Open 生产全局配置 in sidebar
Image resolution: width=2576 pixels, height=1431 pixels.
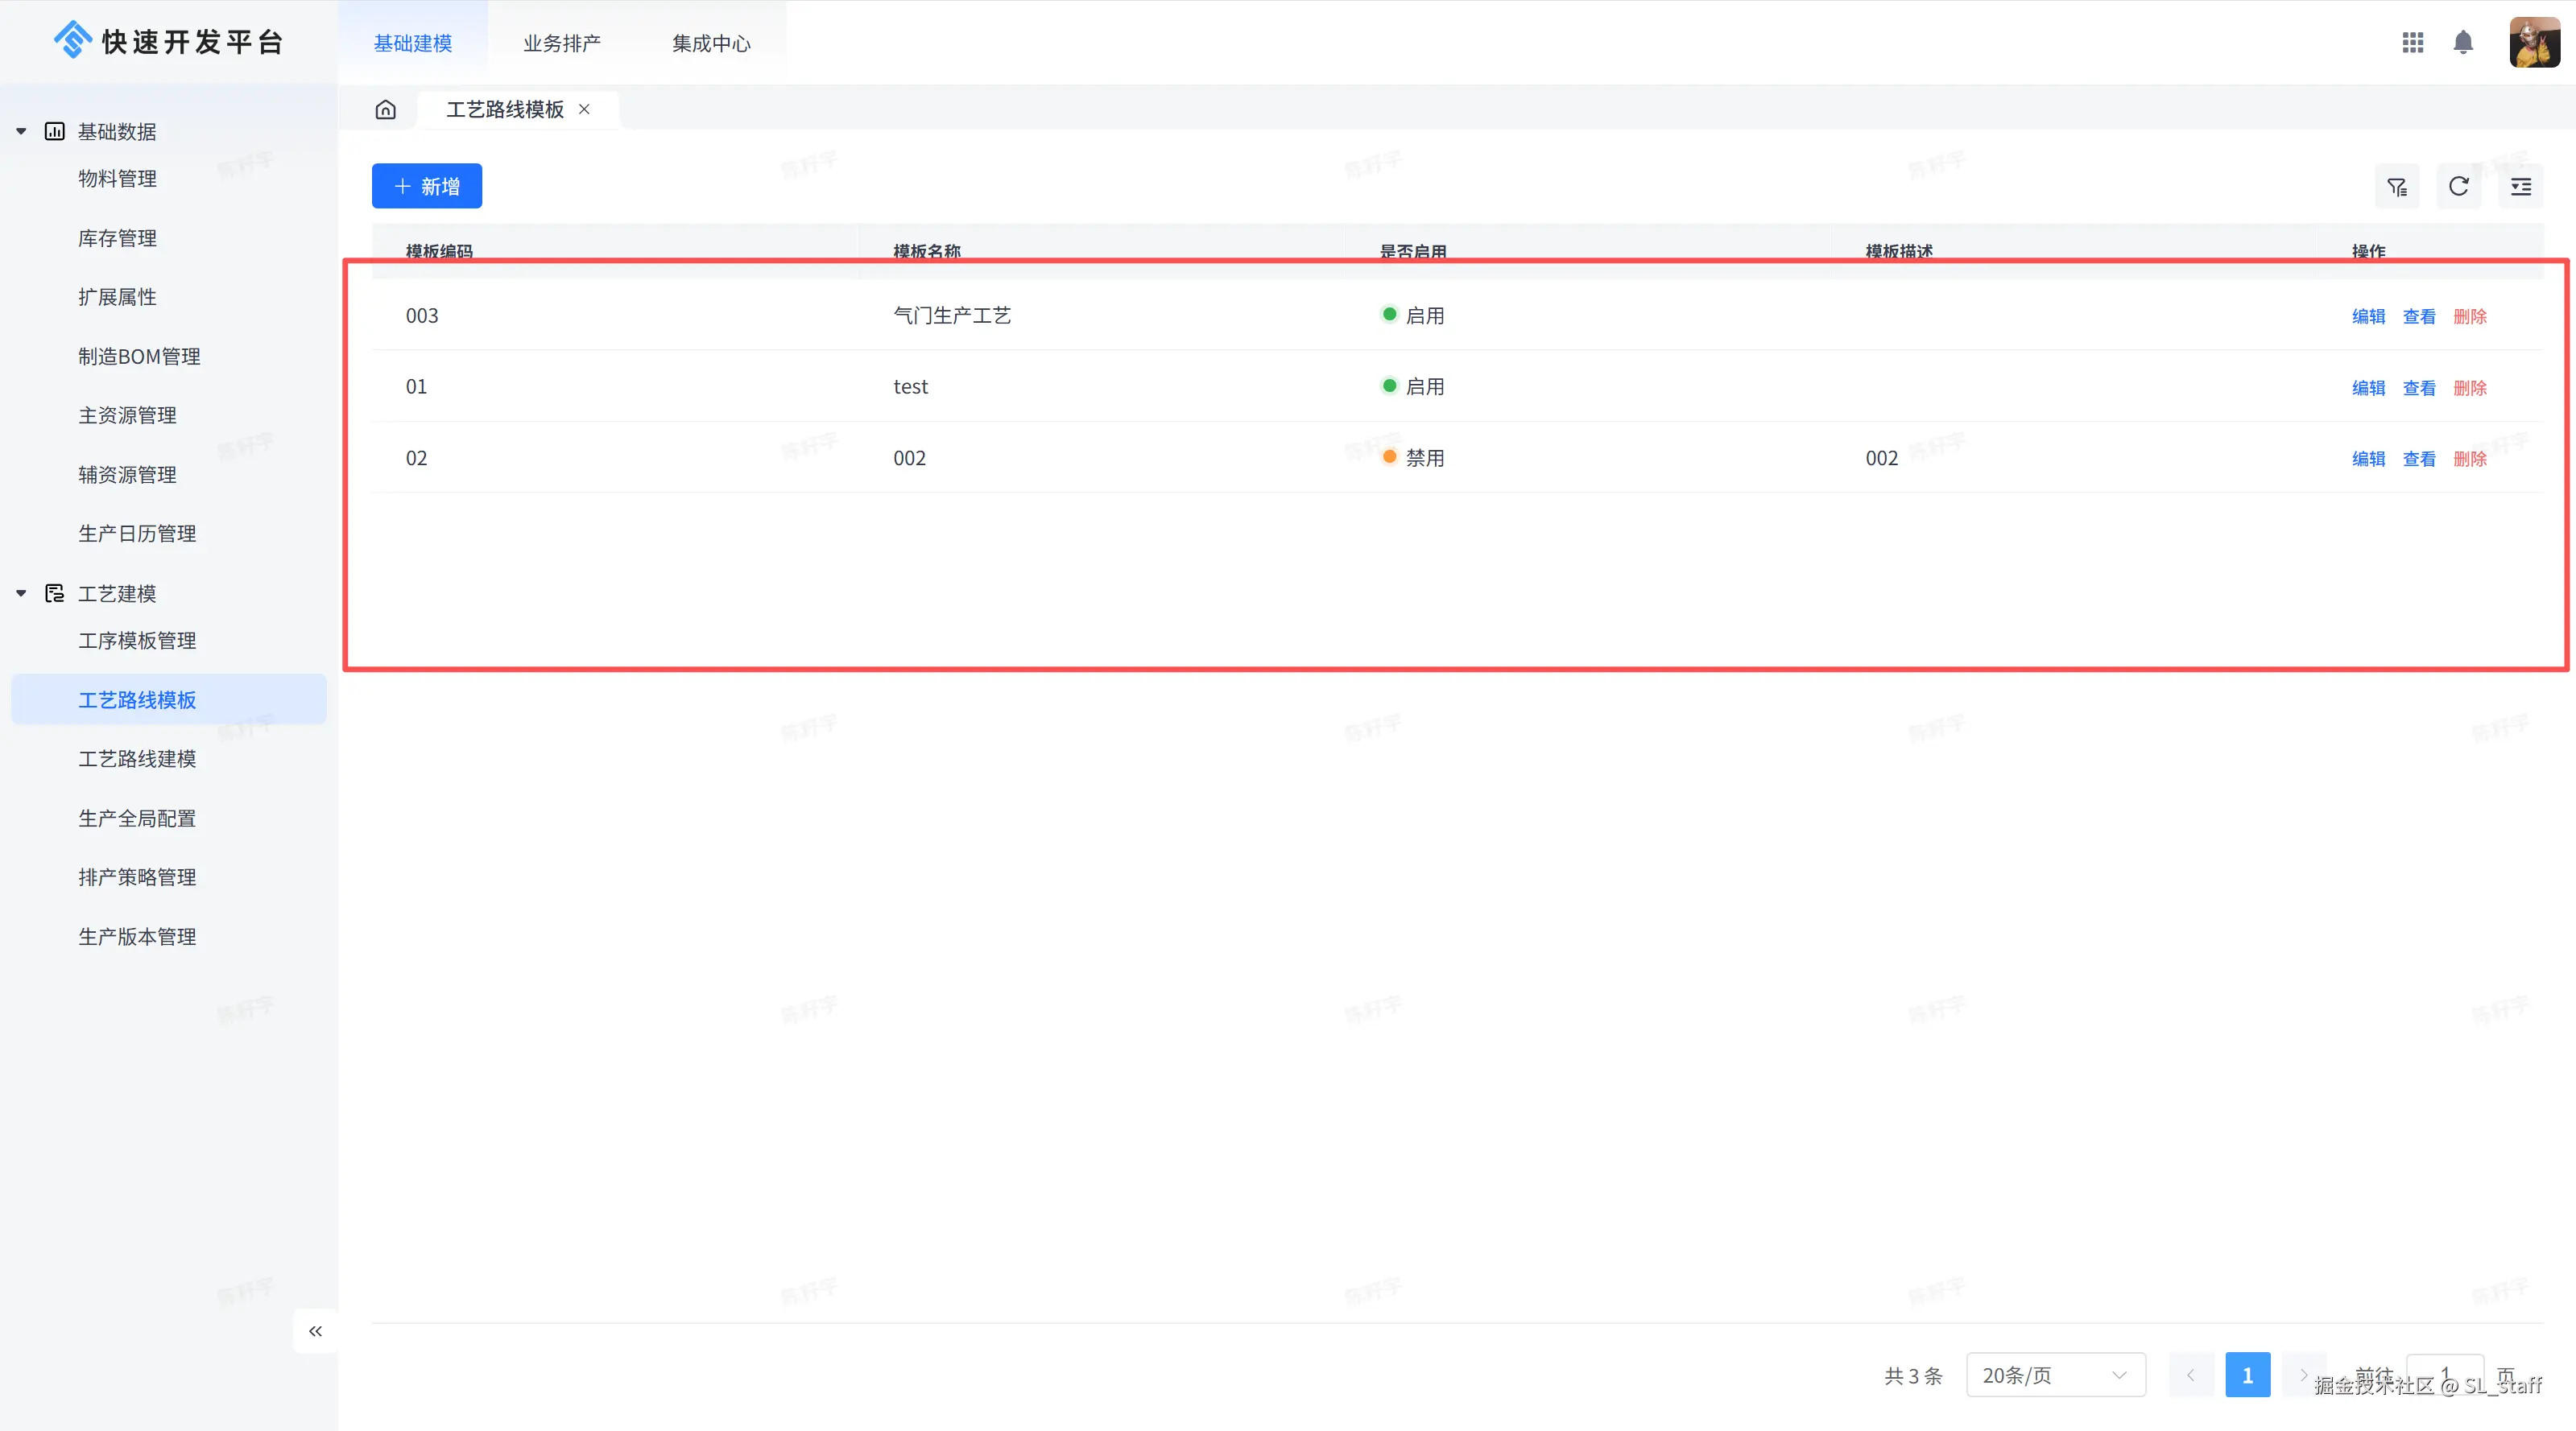138,819
